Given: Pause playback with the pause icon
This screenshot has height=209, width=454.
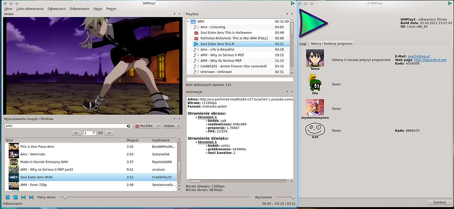Looking at the screenshot, I should tap(8, 197).
